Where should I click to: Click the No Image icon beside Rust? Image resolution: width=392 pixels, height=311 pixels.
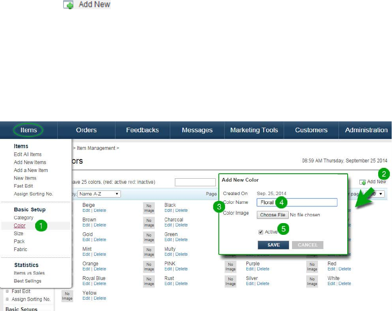pos(149,281)
